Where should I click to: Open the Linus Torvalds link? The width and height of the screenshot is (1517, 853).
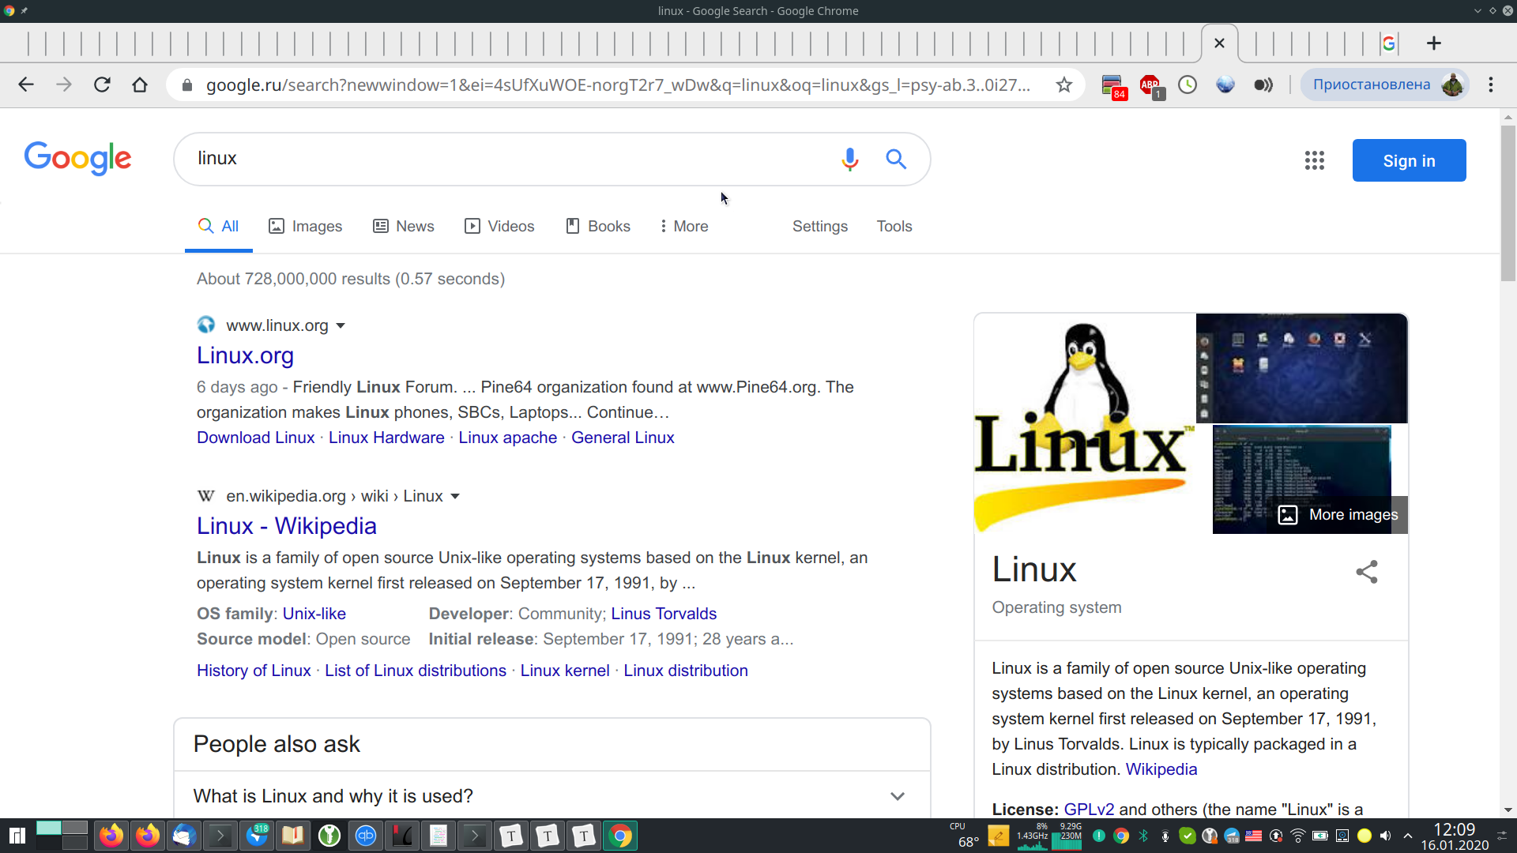(x=664, y=614)
